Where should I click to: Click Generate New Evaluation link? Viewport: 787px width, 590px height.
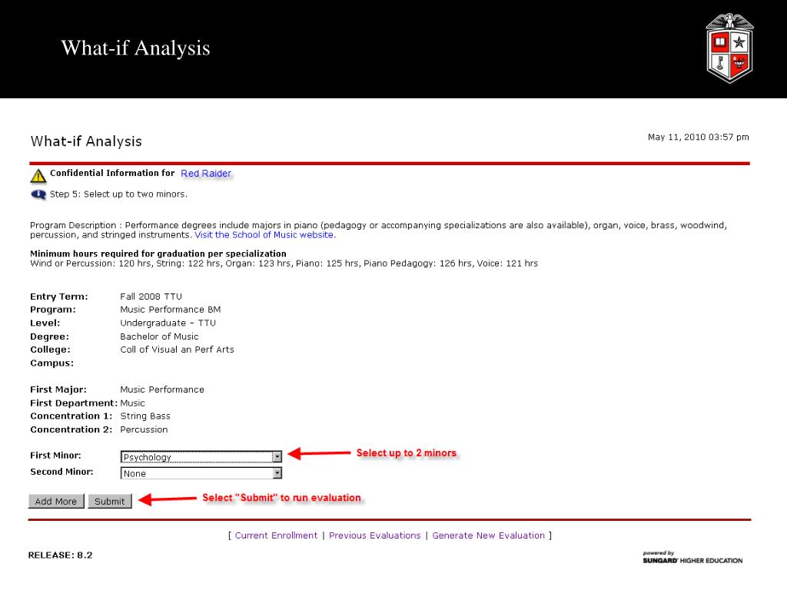pyautogui.click(x=488, y=535)
